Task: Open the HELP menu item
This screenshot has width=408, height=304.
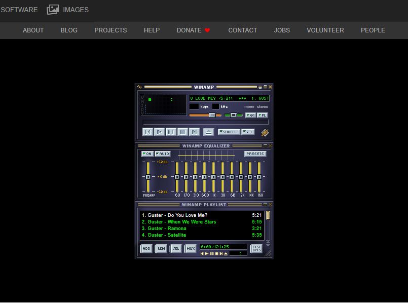Action: click(x=152, y=30)
